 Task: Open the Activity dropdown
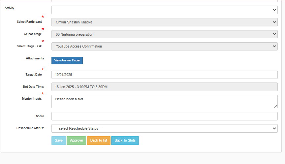(x=164, y=10)
